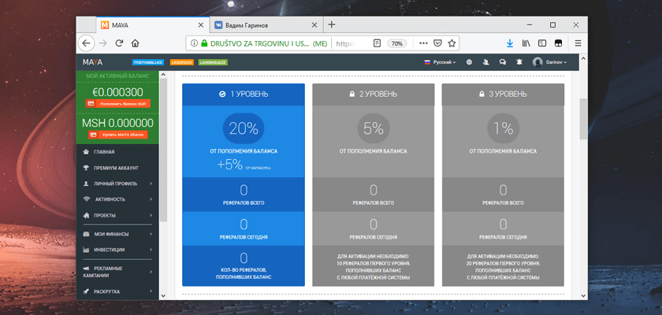
Task: Open the notifications bell icon
Action: tap(519, 62)
